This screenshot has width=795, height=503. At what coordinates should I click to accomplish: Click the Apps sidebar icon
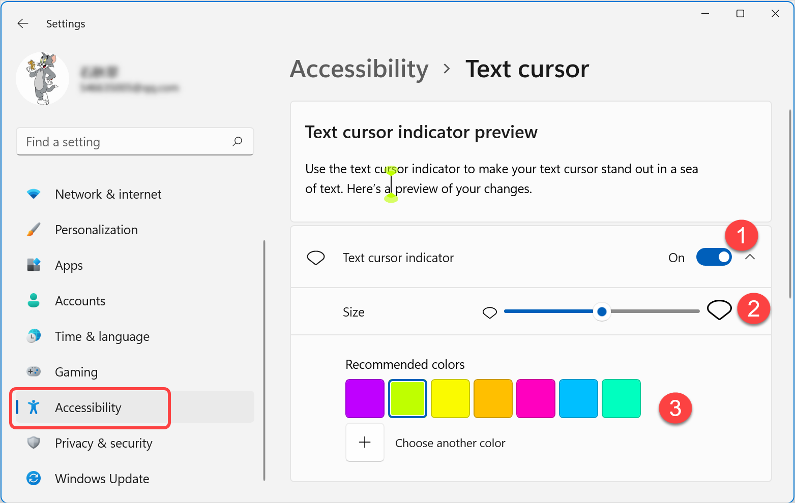pos(34,265)
